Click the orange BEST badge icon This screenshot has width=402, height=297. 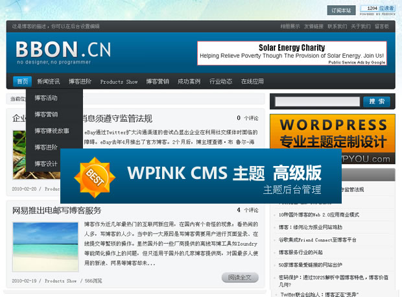(x=95, y=178)
